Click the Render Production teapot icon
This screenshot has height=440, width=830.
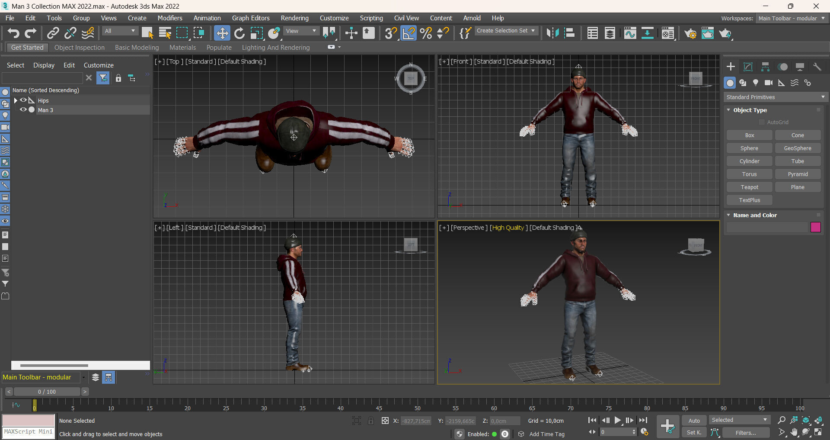725,33
